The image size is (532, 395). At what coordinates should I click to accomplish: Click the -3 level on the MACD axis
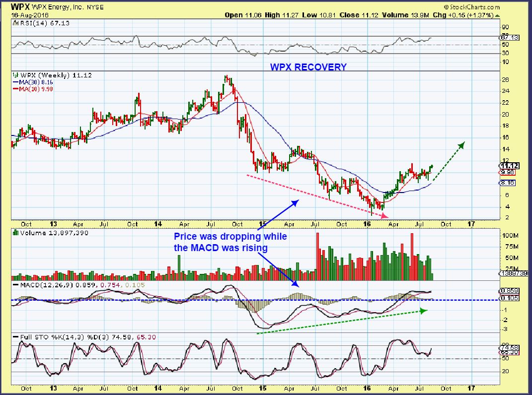(x=505, y=329)
